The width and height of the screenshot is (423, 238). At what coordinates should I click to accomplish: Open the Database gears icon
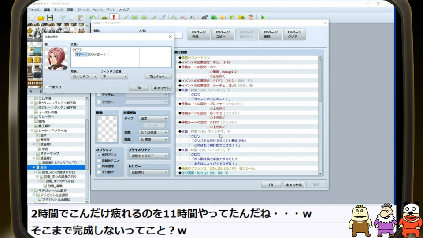tap(204, 18)
